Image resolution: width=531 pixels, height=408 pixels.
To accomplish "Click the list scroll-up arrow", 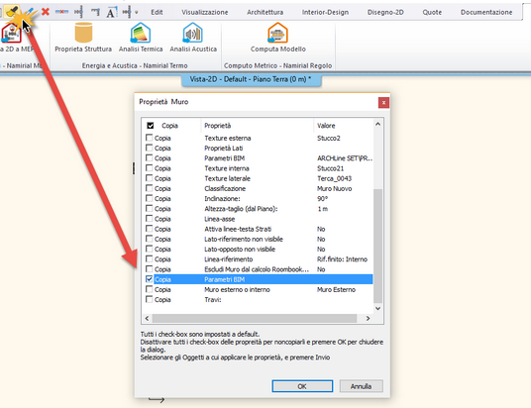I will coord(377,124).
